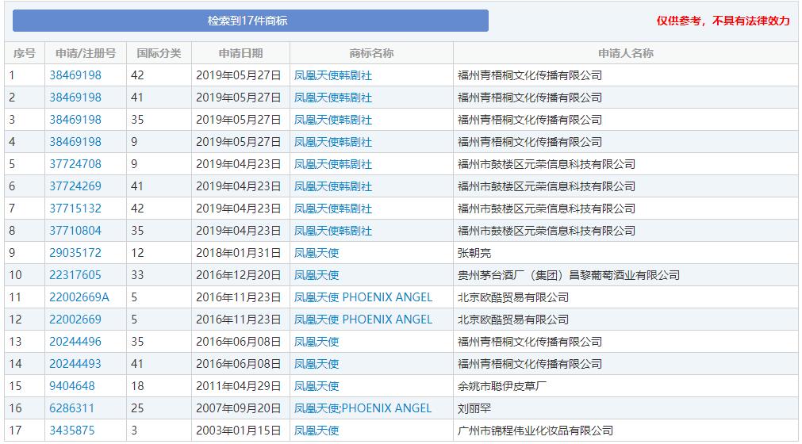Select applicant 福州青梧桐文化传播有限公司 in row 14

pos(529,364)
